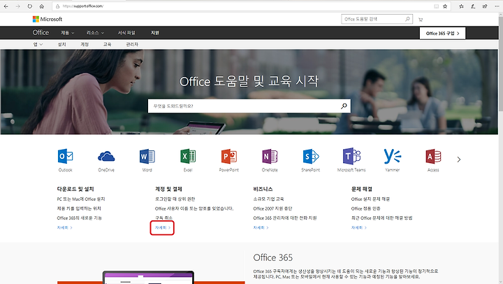The width and height of the screenshot is (503, 284).
Task: Go back using the browser back arrow
Action: (x=6, y=6)
